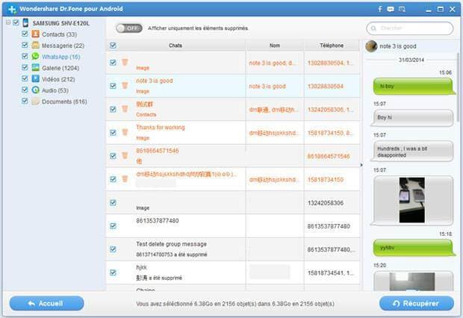Click the conversation pane vertical scrollbar
The width and height of the screenshot is (463, 318).
[x=459, y=86]
